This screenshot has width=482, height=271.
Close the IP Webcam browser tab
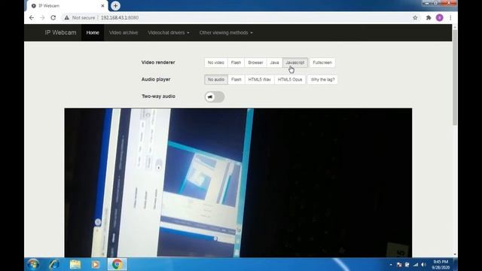(x=102, y=6)
